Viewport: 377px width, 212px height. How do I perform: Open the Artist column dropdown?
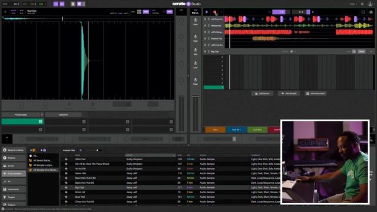tap(174, 155)
